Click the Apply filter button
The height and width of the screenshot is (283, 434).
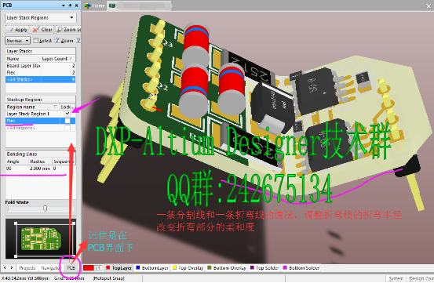coord(17,30)
